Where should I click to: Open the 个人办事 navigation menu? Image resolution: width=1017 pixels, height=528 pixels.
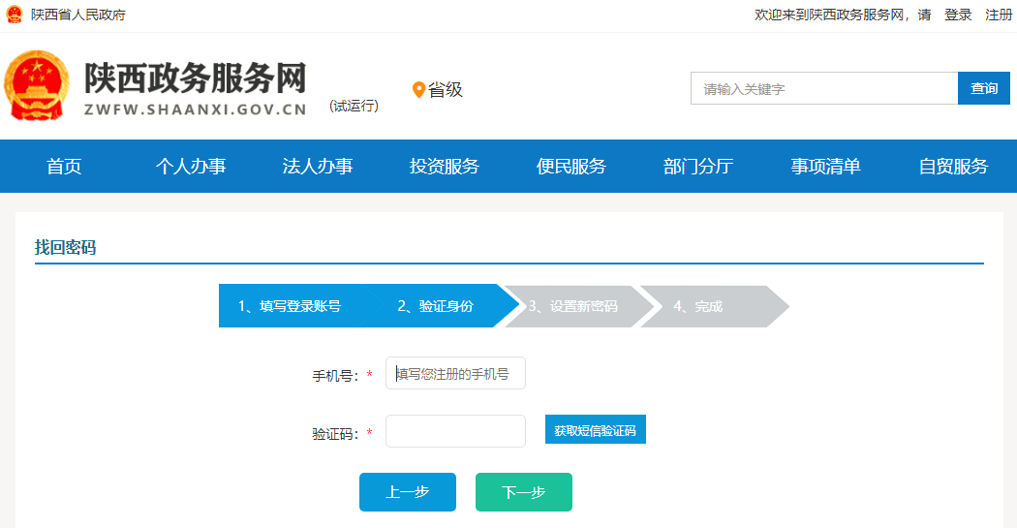tap(191, 167)
